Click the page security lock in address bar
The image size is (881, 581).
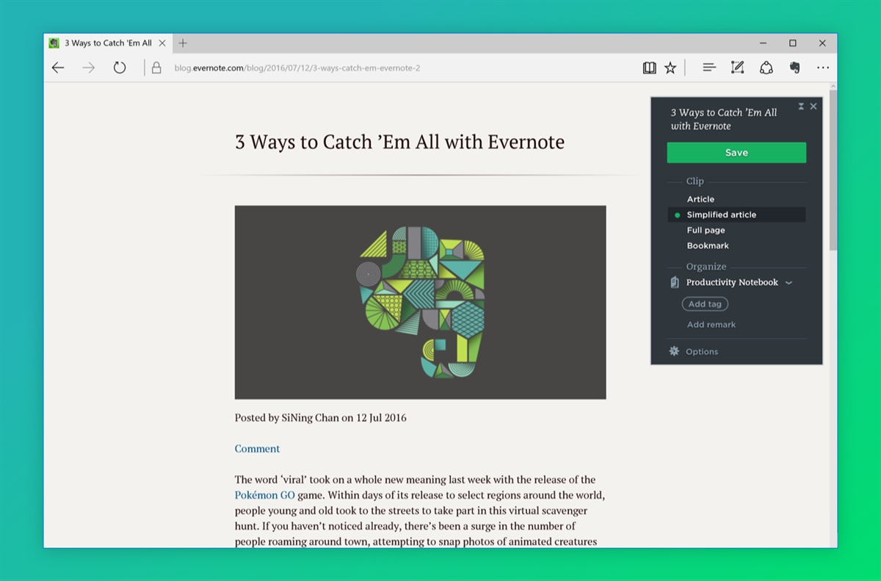click(156, 67)
